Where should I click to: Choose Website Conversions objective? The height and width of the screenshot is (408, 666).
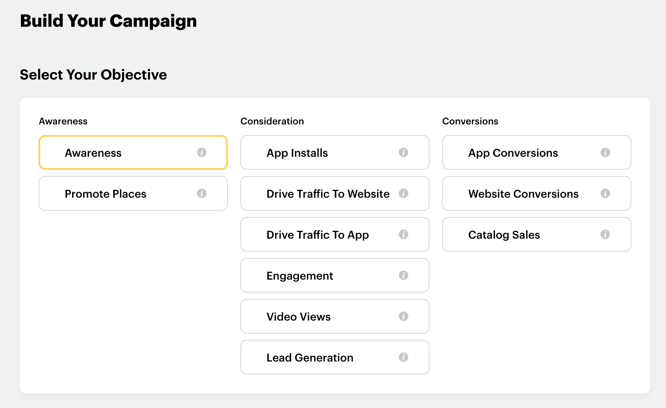click(x=523, y=194)
